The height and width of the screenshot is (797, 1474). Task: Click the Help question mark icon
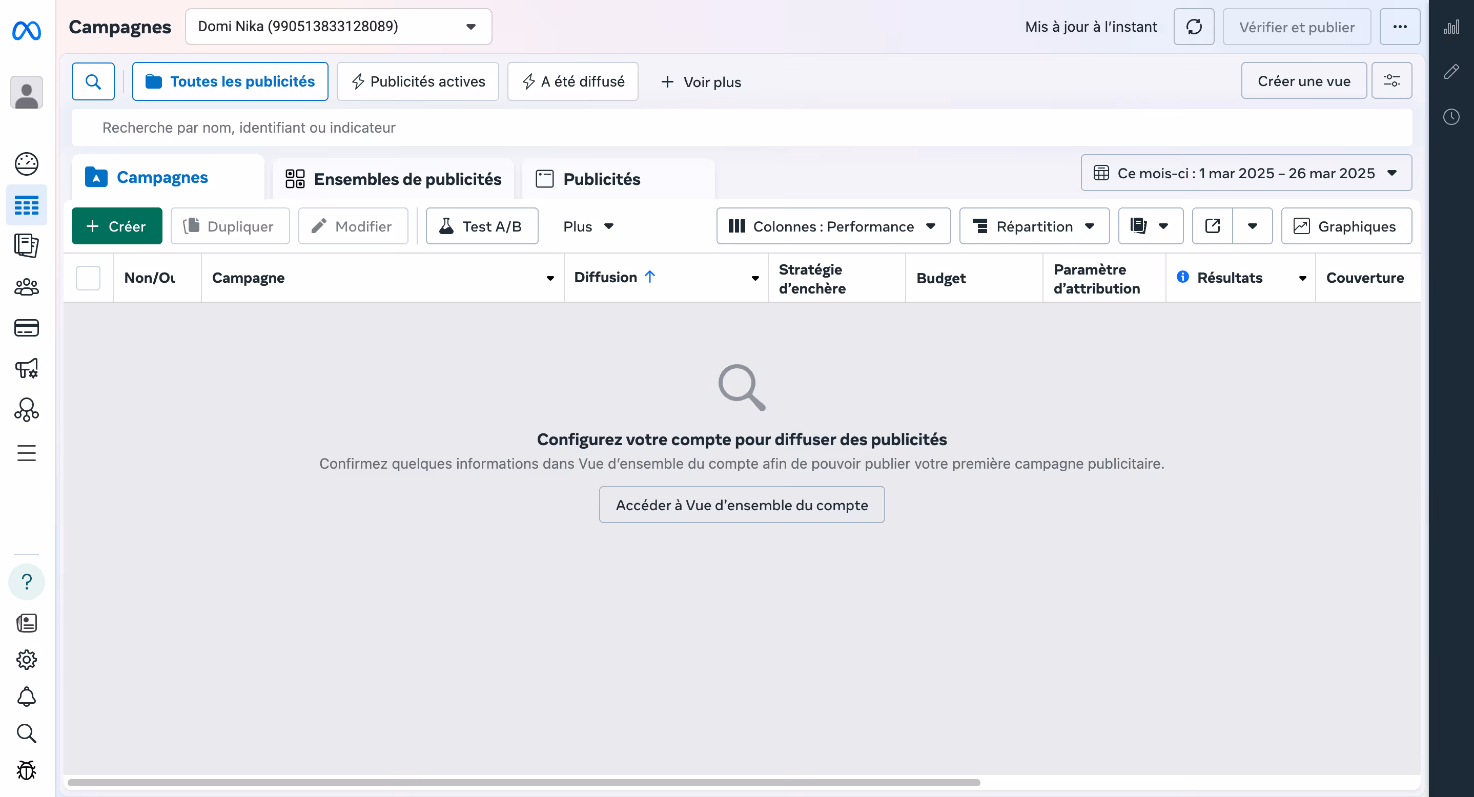[x=26, y=581]
